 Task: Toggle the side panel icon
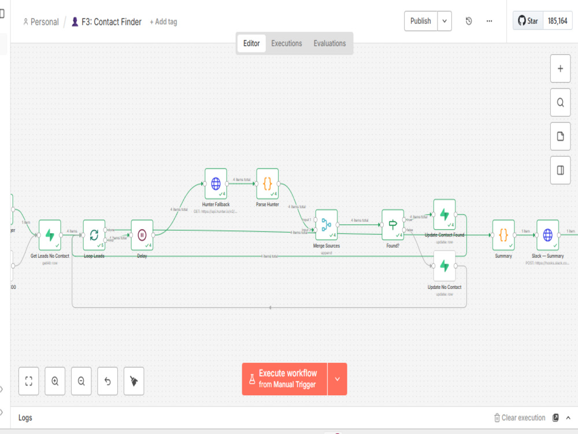(x=560, y=170)
